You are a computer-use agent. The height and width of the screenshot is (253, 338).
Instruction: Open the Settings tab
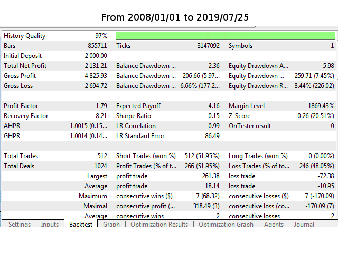(20, 225)
